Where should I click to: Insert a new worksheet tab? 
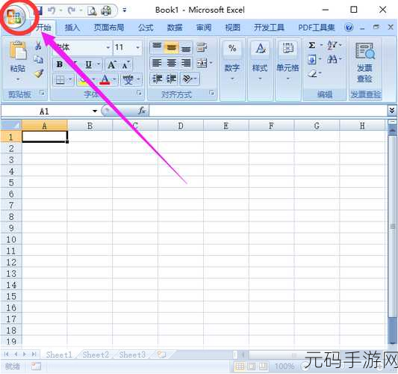point(161,355)
